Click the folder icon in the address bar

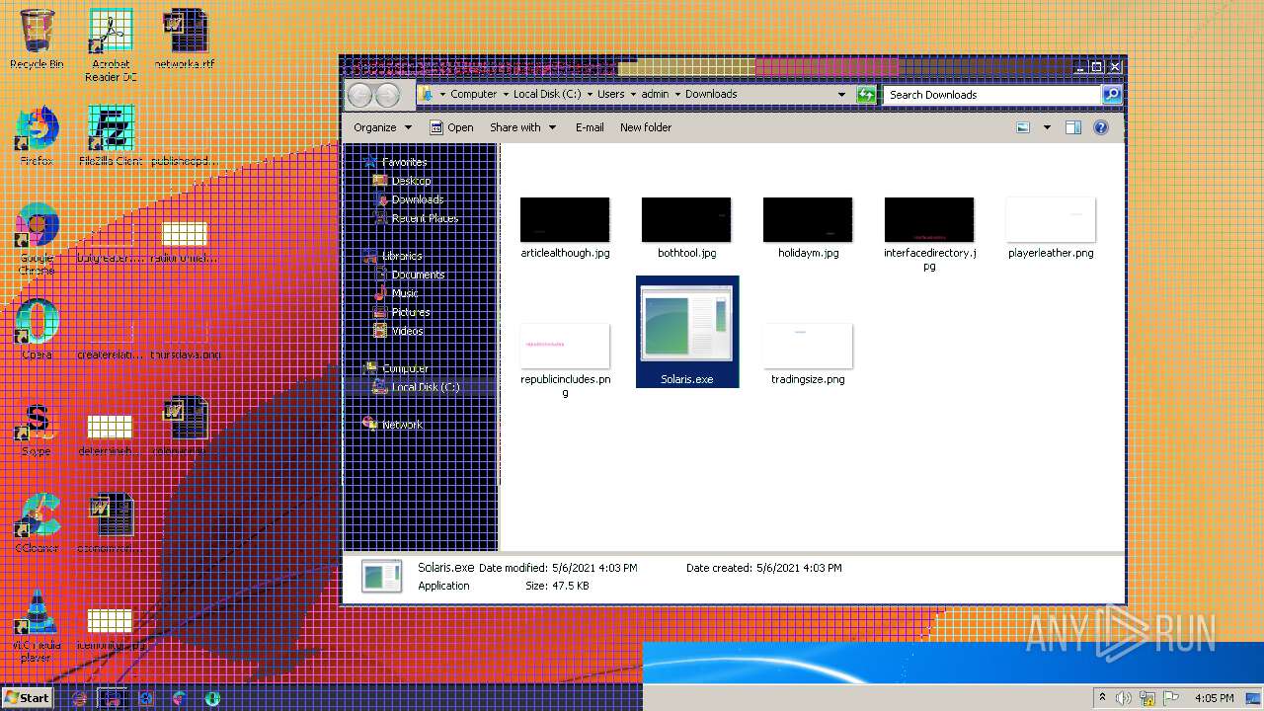click(426, 94)
